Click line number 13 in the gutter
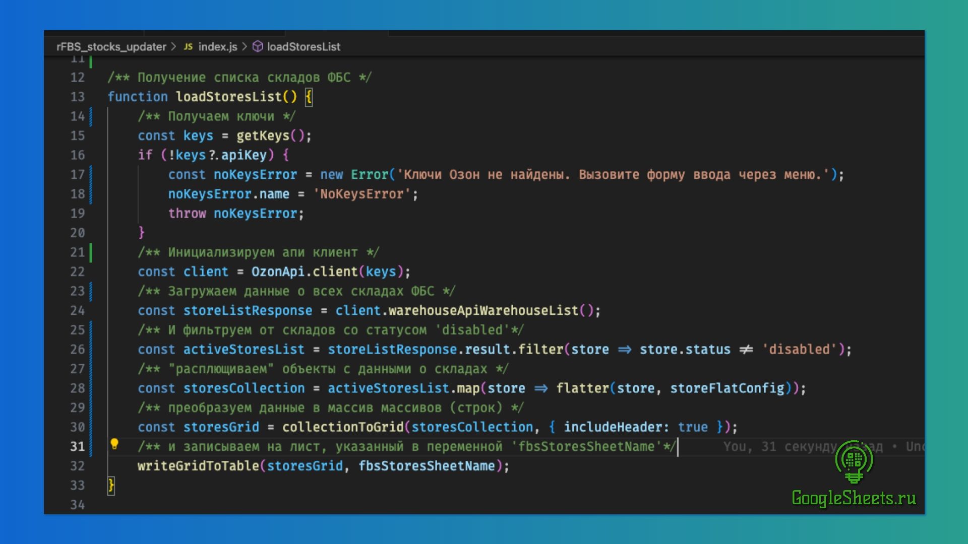 pos(77,97)
